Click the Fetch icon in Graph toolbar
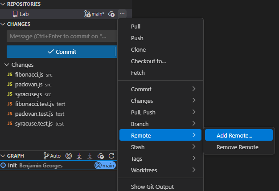This screenshot has width=279, height=191. (79, 156)
